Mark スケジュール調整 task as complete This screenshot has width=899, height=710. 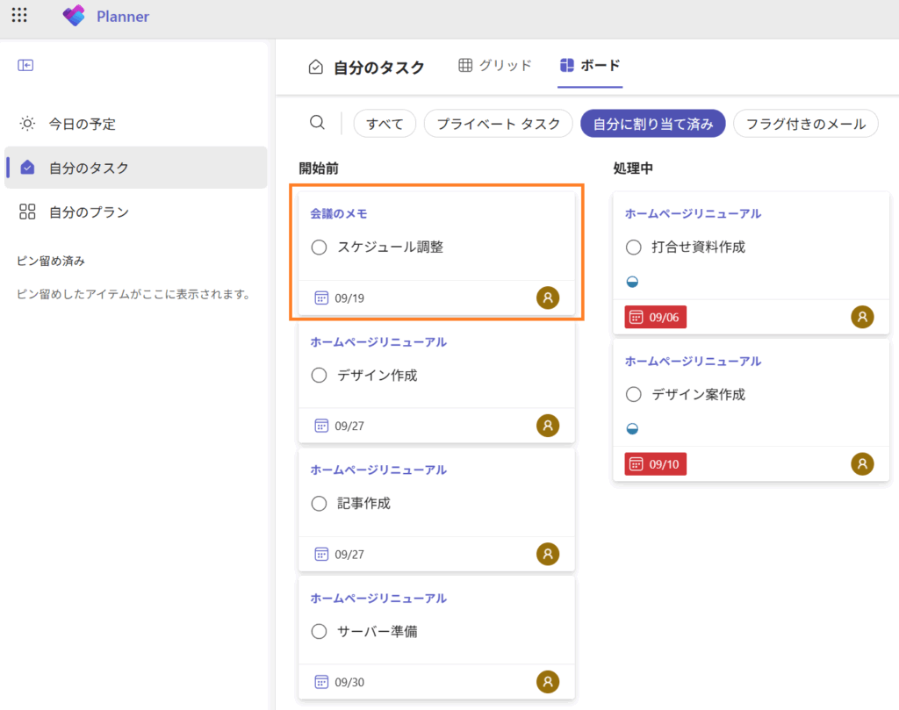pyautogui.click(x=320, y=247)
